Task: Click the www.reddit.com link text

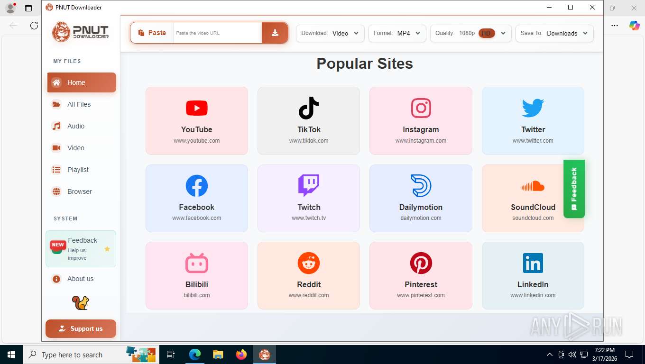Action: [x=309, y=295]
